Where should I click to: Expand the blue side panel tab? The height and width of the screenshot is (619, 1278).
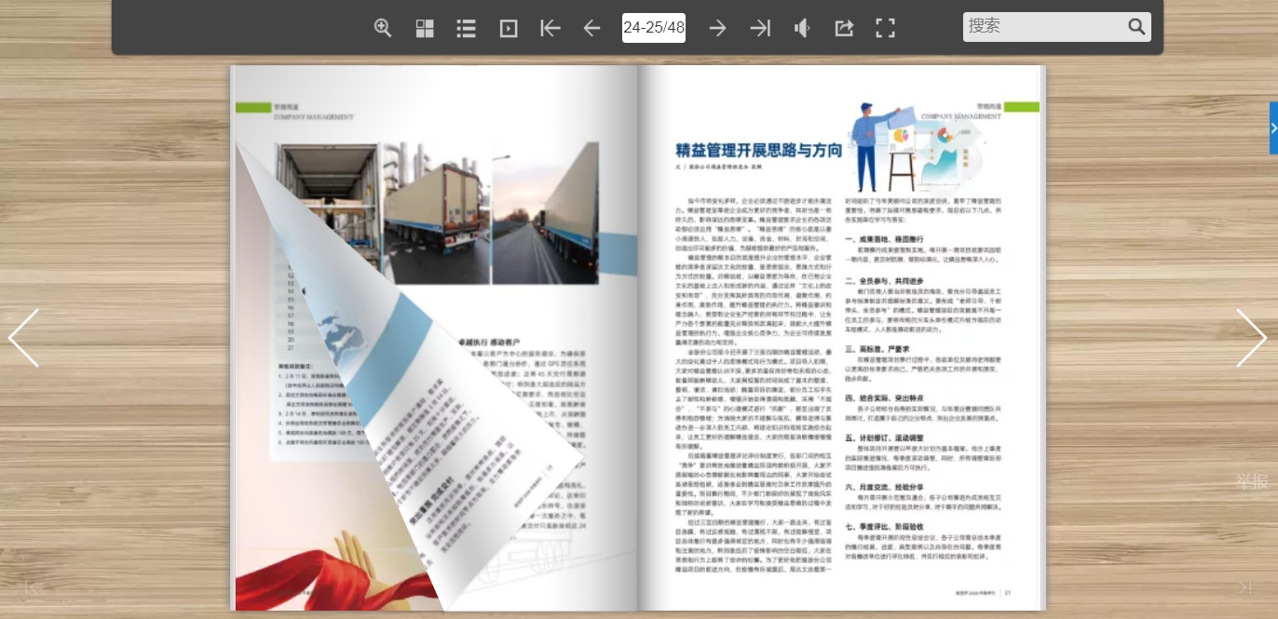1273,128
